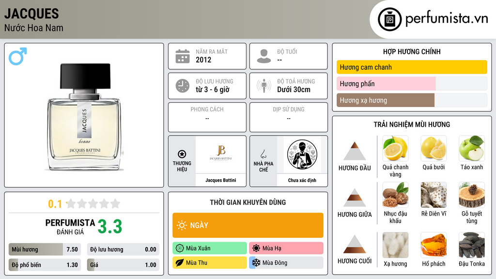Click the Nhục đậu khấu nutmeg image
The image size is (496, 279).
[x=395, y=195]
